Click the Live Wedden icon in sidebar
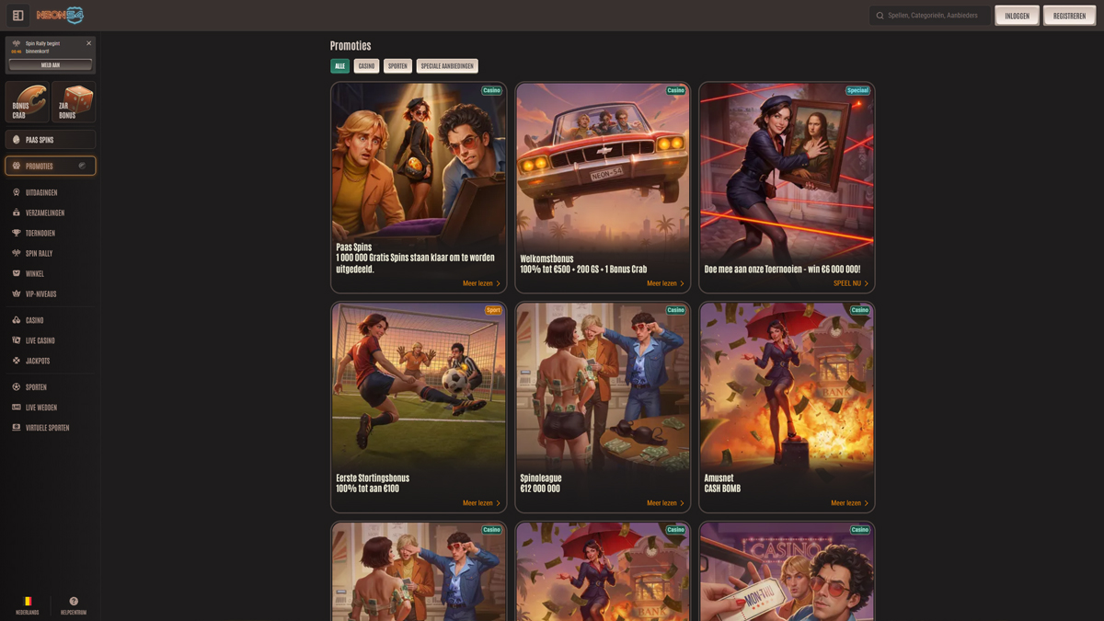This screenshot has width=1104, height=621. point(17,408)
